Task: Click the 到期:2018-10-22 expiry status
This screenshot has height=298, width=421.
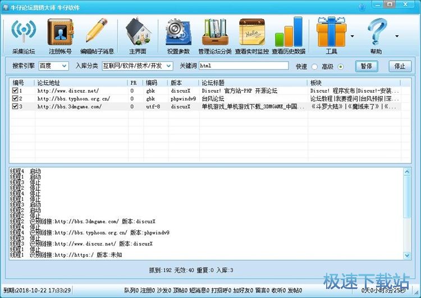Action: point(37,290)
